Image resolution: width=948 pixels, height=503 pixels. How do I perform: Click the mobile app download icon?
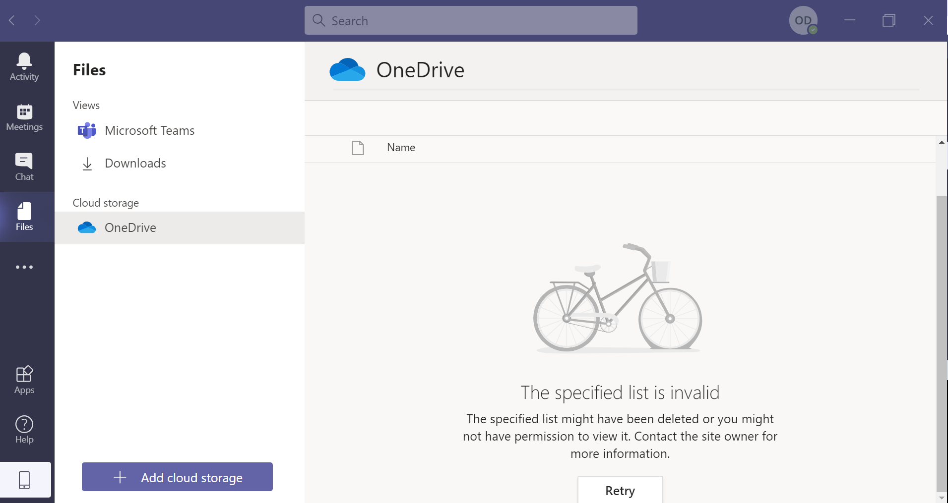24,480
